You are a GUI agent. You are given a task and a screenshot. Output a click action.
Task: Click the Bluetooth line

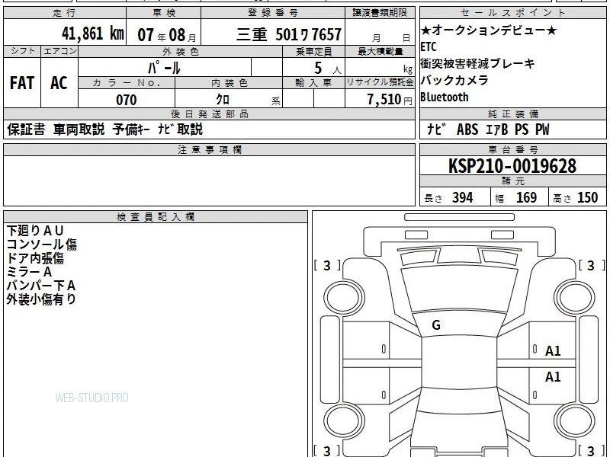point(445,97)
